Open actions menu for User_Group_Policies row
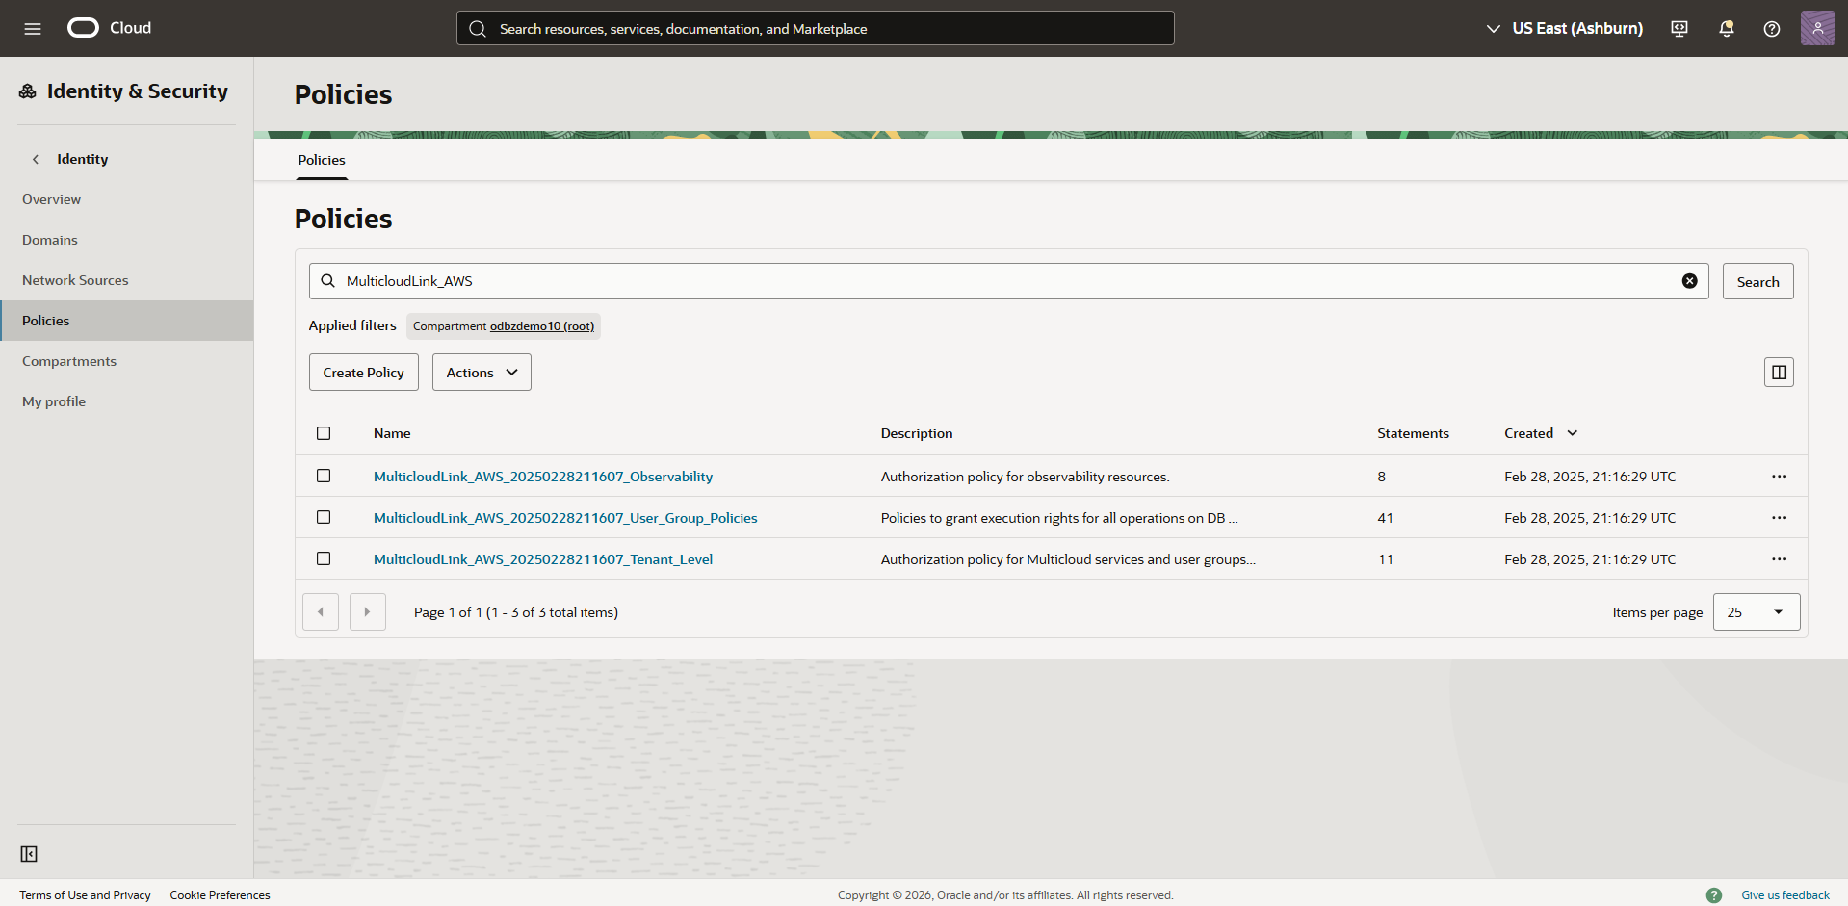This screenshot has width=1848, height=906. pos(1779,518)
